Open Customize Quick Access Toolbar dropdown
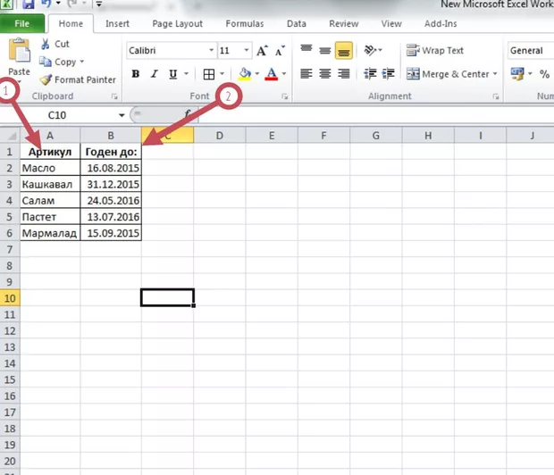554x475 pixels. point(99,4)
